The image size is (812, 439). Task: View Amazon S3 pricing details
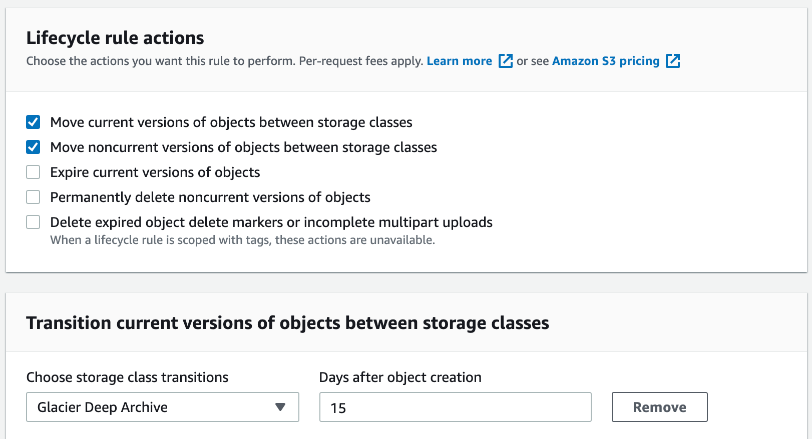click(x=605, y=61)
